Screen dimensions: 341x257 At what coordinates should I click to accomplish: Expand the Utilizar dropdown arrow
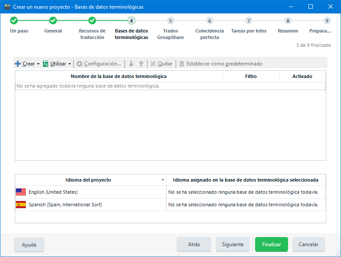69,64
